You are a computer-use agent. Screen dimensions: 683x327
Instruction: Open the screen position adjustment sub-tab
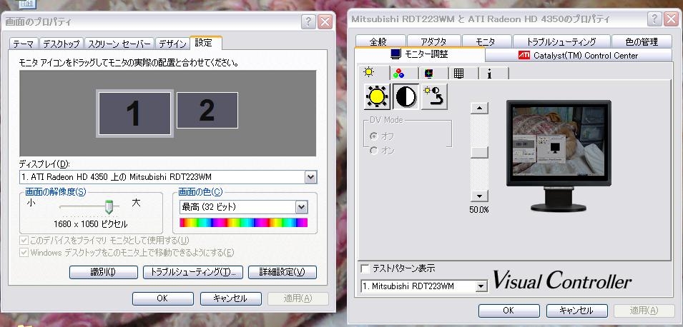[x=428, y=74]
